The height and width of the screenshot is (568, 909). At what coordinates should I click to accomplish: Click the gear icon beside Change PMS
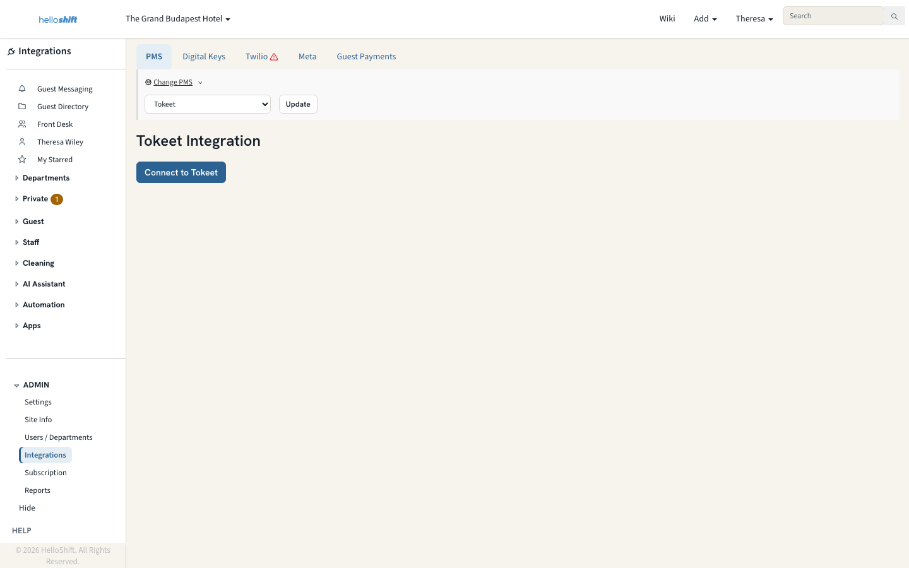pos(148,83)
